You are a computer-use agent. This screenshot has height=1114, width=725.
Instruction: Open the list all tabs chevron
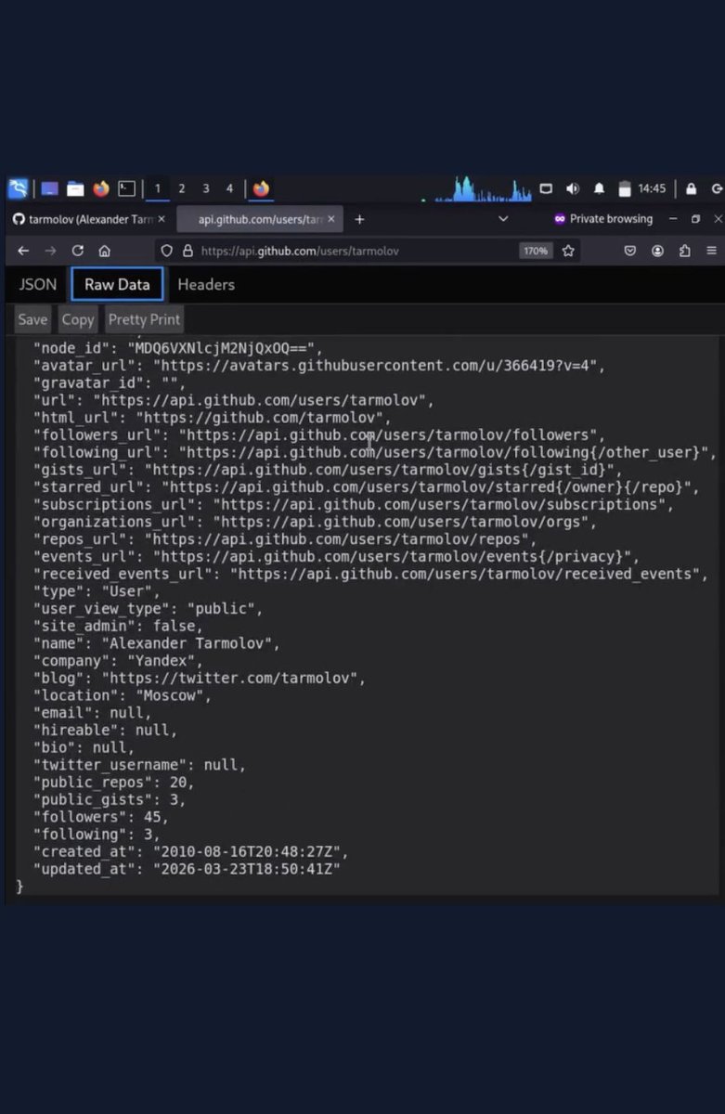[503, 219]
